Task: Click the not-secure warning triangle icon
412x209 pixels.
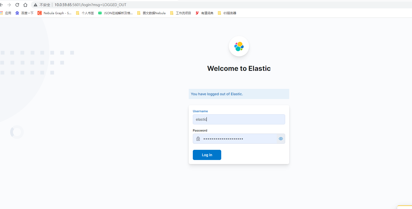Action: pos(36,5)
